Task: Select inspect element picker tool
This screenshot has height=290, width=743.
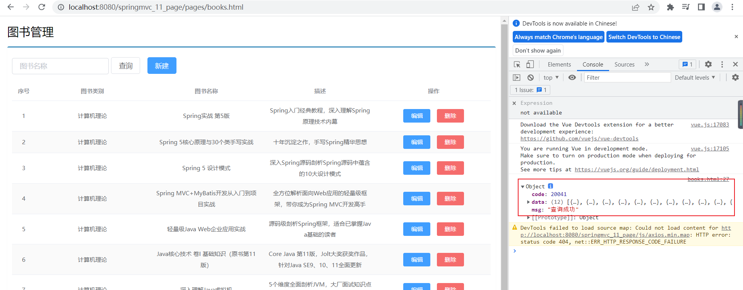Action: pos(517,65)
